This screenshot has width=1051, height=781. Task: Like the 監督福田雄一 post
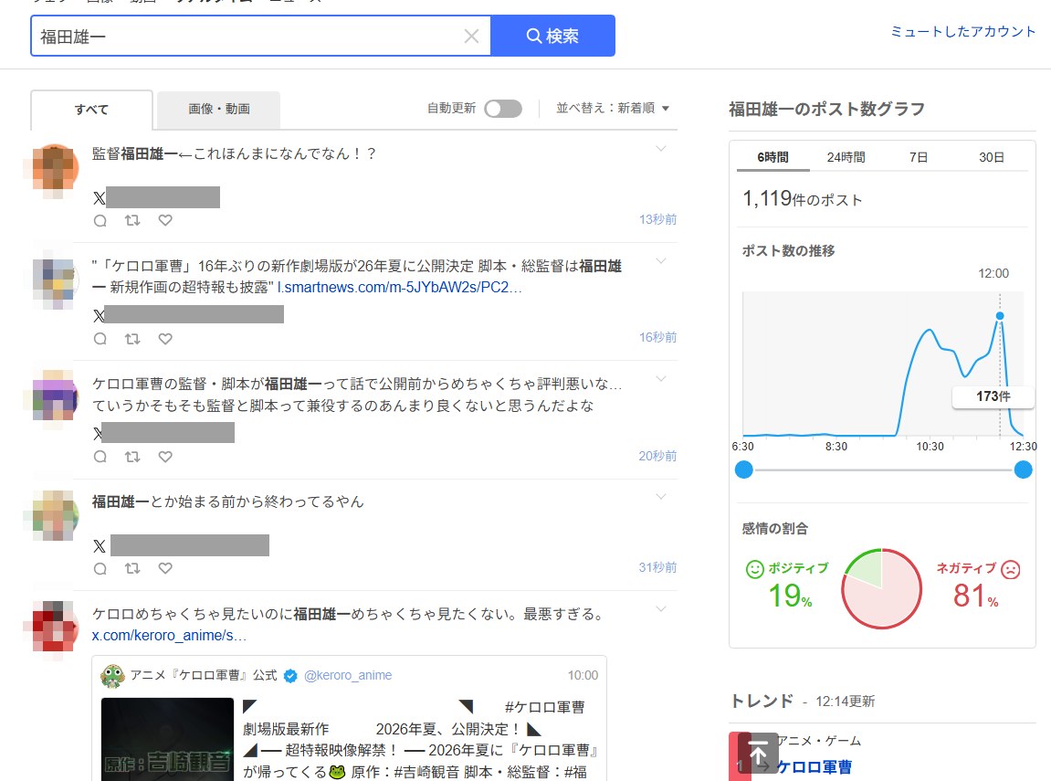[x=165, y=220]
